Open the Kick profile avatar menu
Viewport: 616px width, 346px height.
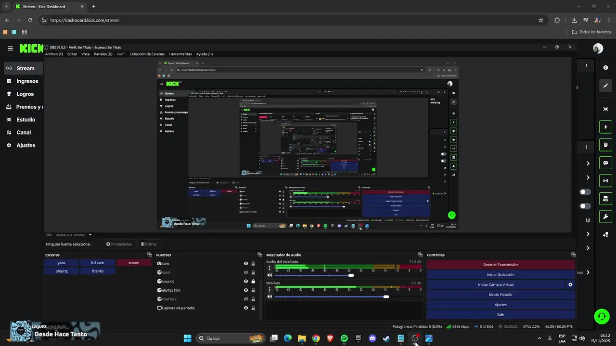598,49
